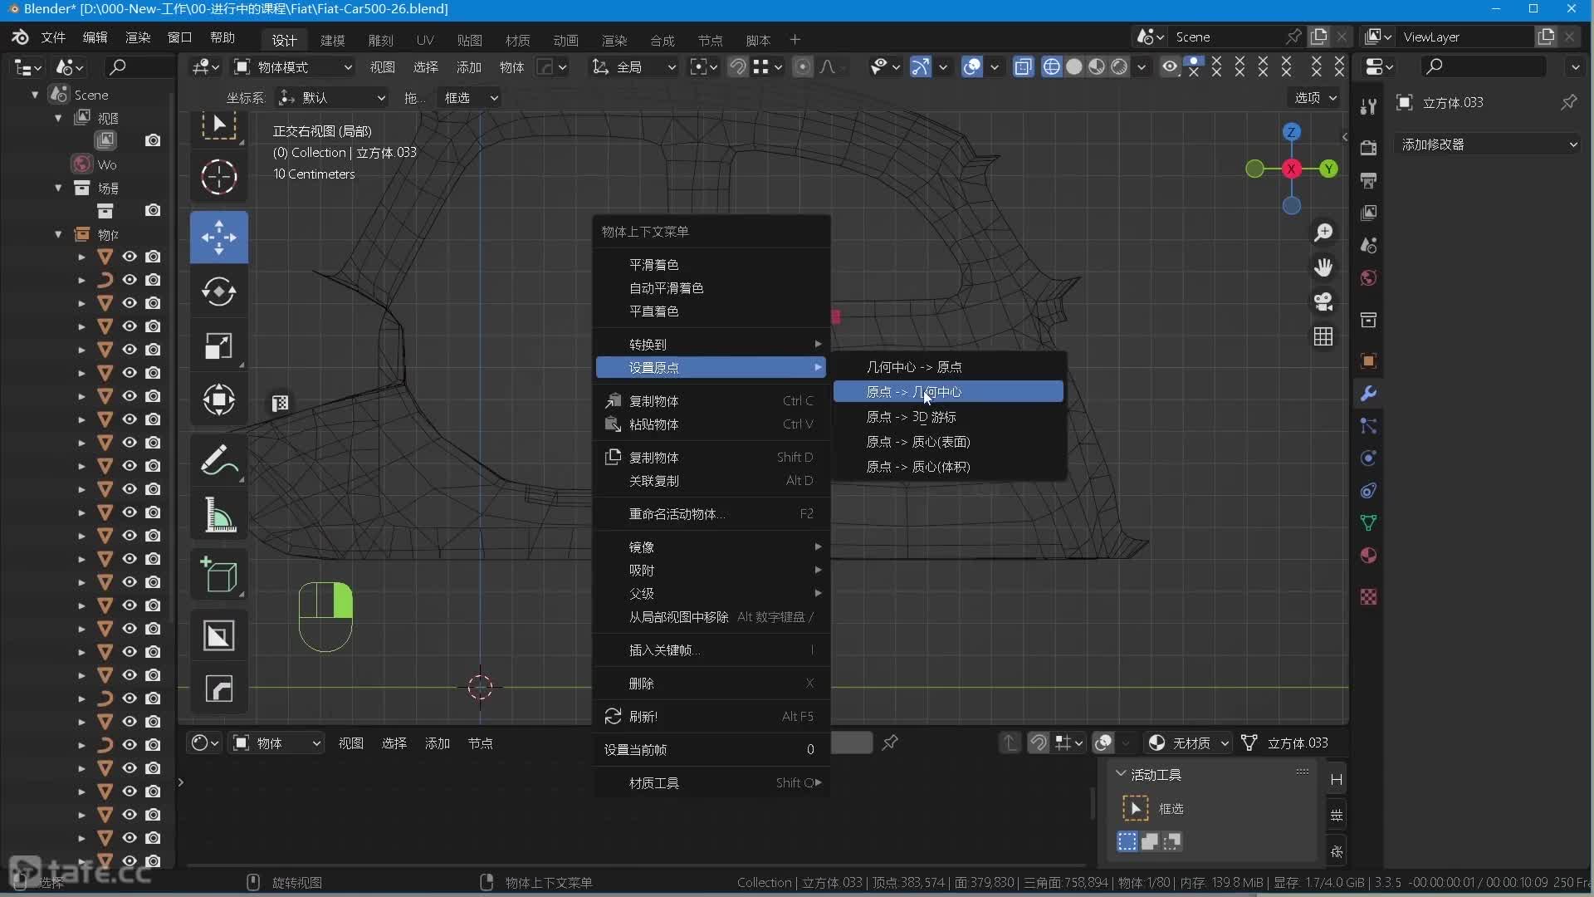Open the 物体模式 mode dropdown
Screen dimensions: 1594x897
point(293,66)
